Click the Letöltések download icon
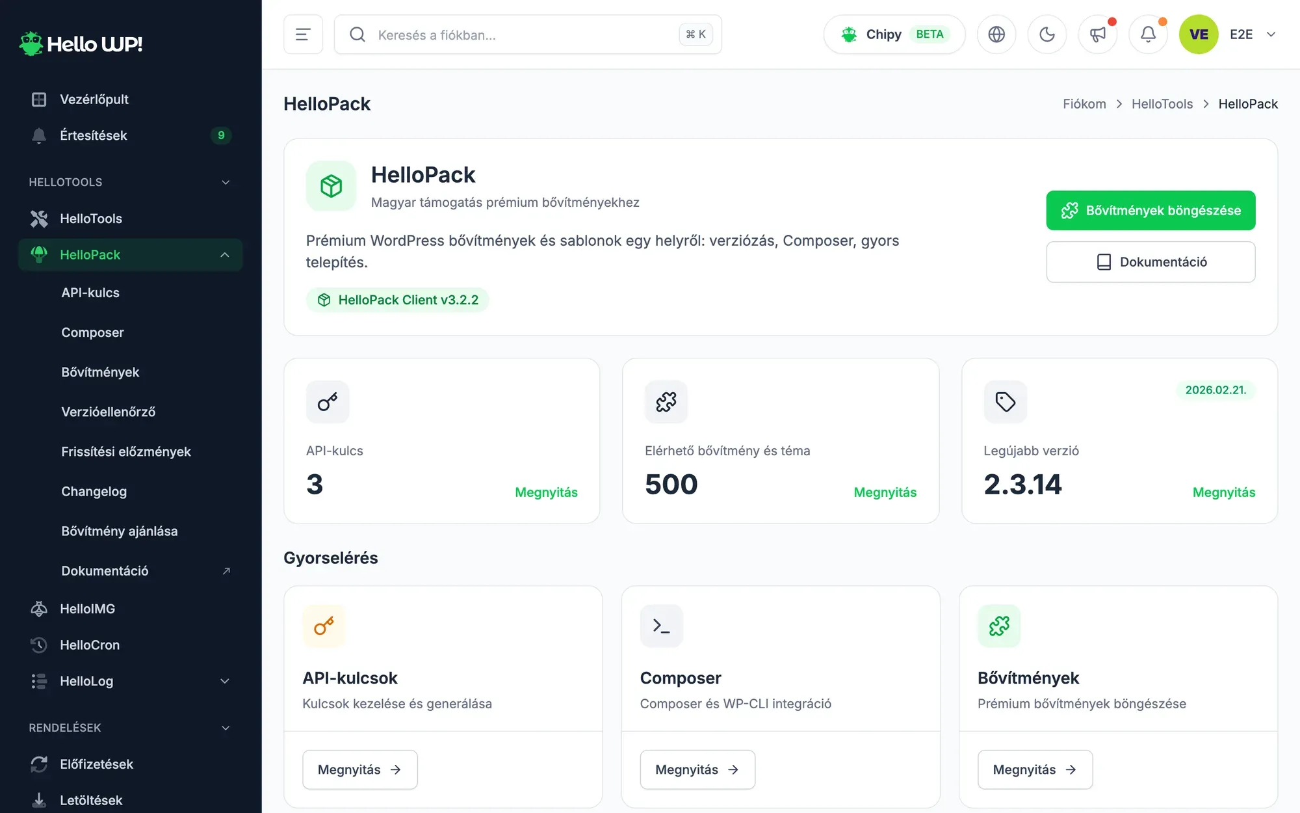This screenshot has height=813, width=1300. (x=39, y=801)
